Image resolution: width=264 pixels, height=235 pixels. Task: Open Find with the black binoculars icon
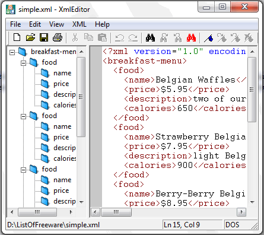click(x=150, y=37)
